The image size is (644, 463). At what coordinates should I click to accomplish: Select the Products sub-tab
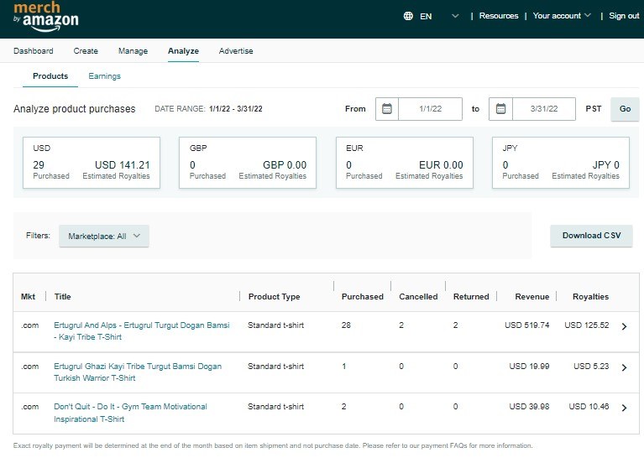50,76
